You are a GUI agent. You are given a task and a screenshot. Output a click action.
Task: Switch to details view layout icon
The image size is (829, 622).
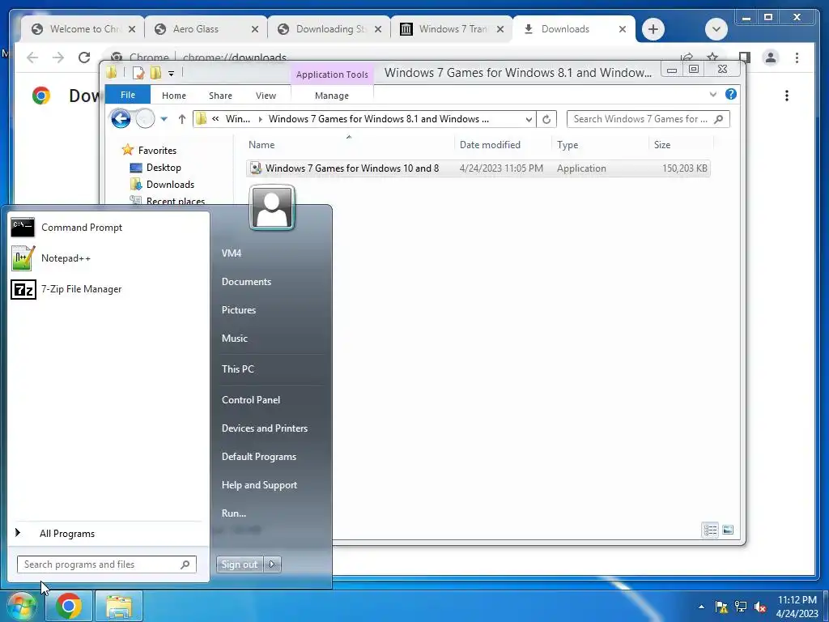click(710, 530)
